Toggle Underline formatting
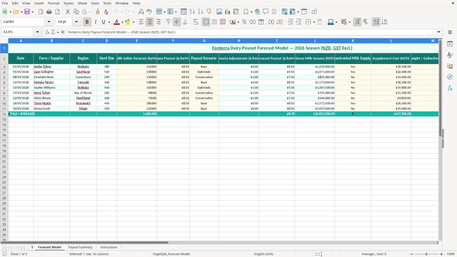Image resolution: width=457 pixels, height=257 pixels. click(x=103, y=22)
